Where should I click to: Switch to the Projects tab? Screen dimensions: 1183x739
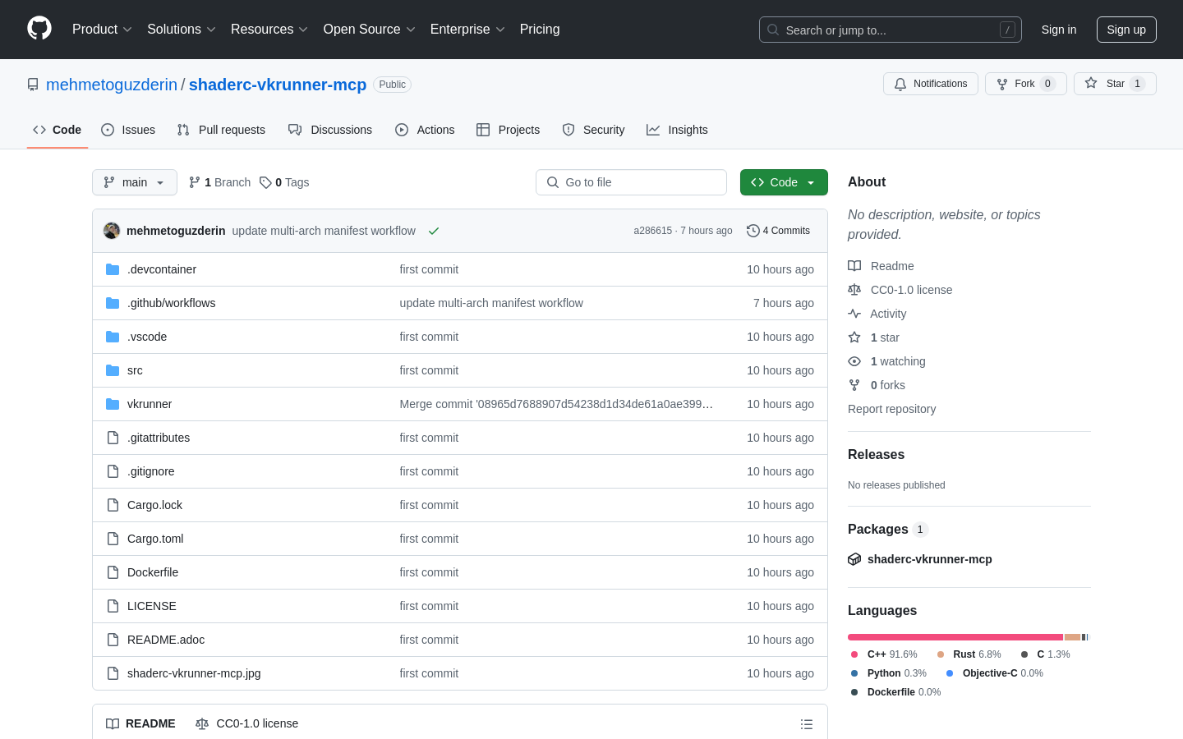click(509, 130)
